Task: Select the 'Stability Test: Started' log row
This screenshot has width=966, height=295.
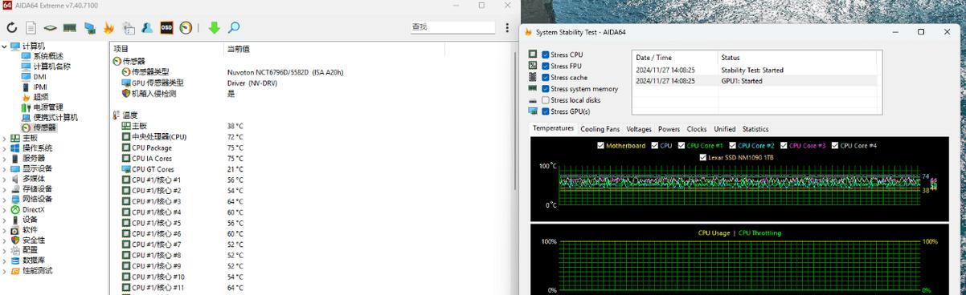Action: (757, 70)
